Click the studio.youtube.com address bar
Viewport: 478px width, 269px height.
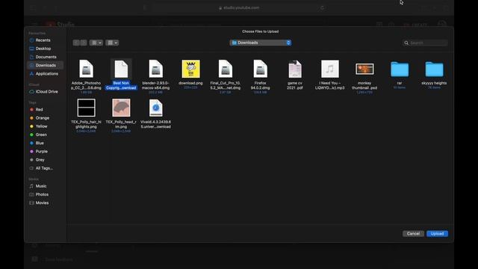239,8
